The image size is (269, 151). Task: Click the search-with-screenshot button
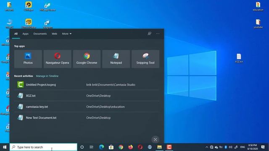pyautogui.click(x=155, y=139)
